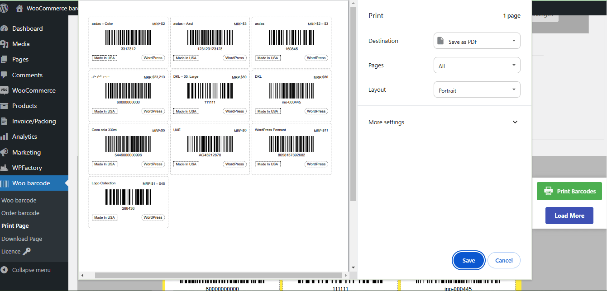
Task: Click the 'Coca cola 330ml' label title
Action: [105, 130]
